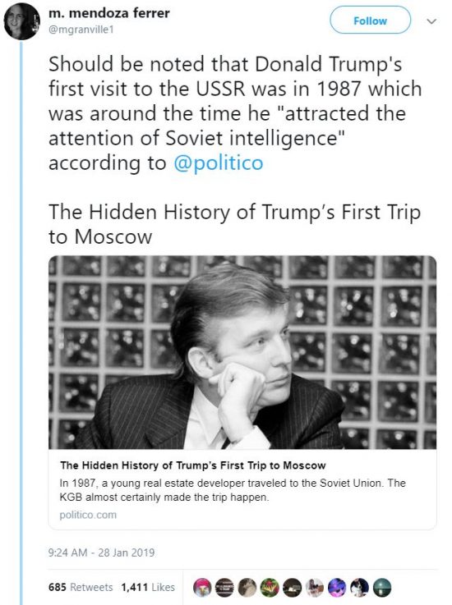
Task: View the 685 Retweets list
Action: (81, 587)
